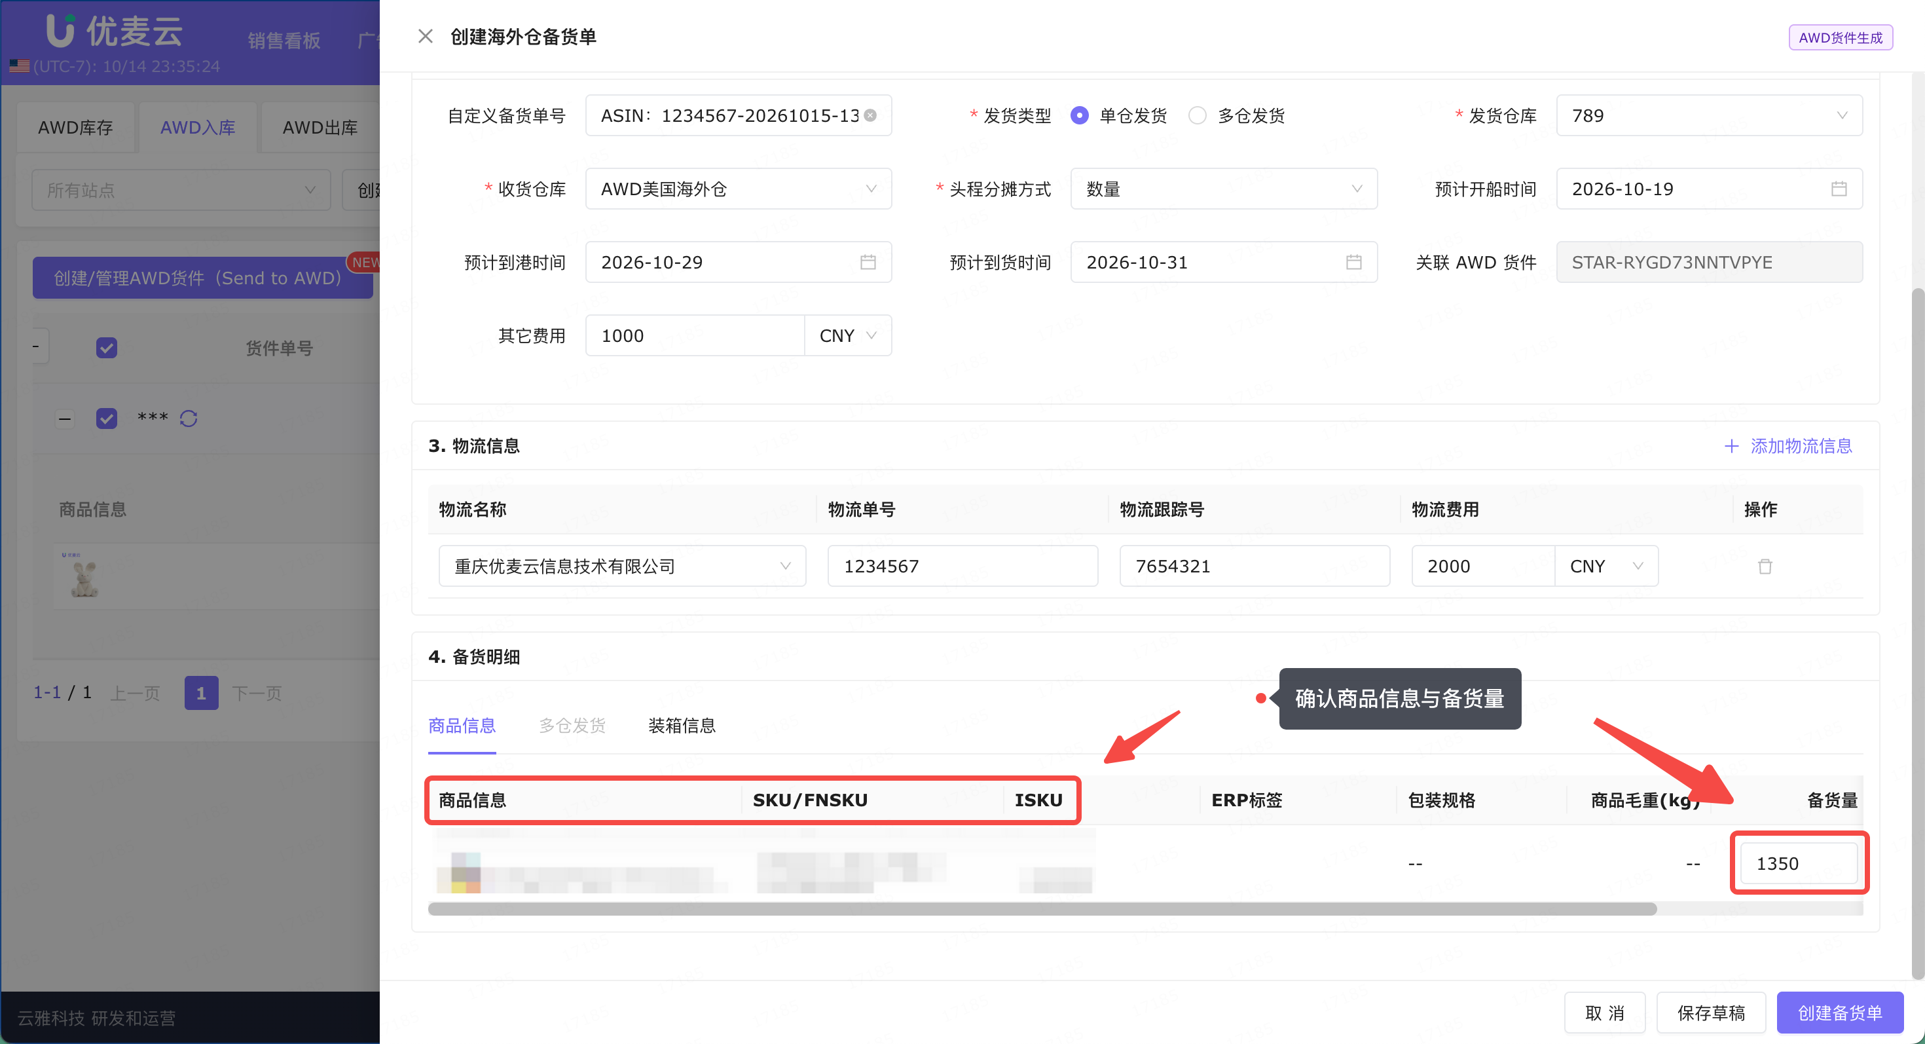Open the 收货仓库 dropdown AWD美国海外仓
This screenshot has height=1044, width=1925.
coord(739,189)
